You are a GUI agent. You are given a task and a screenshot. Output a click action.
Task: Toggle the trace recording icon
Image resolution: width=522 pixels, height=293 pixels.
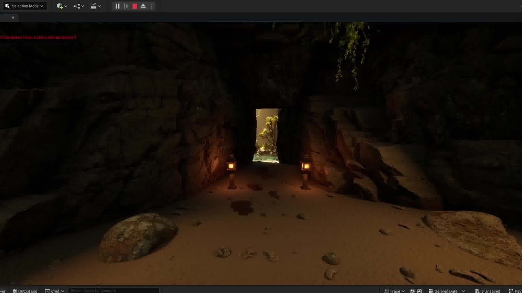pyautogui.click(x=412, y=291)
